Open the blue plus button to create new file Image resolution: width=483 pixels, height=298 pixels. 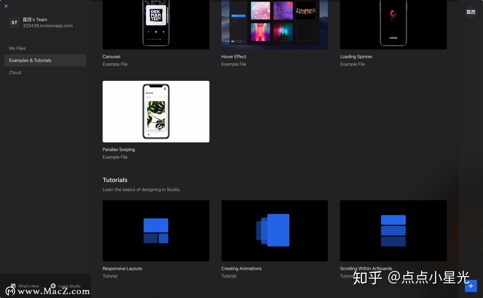click(x=471, y=286)
